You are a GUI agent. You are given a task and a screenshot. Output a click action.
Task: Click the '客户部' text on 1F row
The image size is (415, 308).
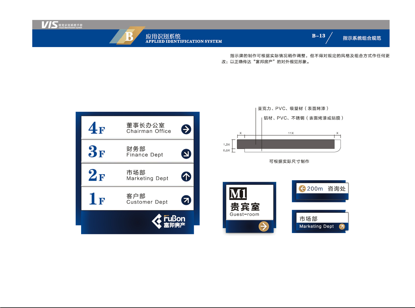tap(136, 196)
